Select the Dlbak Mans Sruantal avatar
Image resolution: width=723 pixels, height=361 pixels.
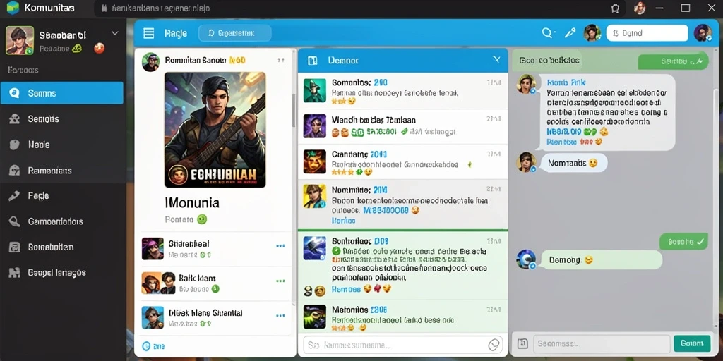point(153,318)
